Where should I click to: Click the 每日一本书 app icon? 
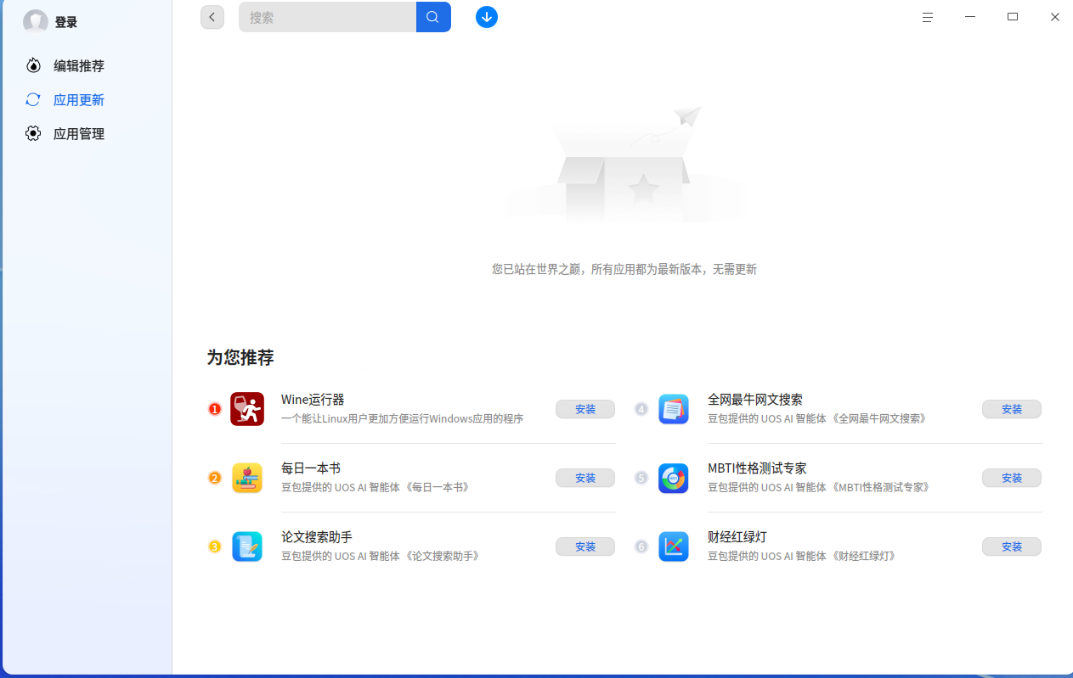(247, 478)
